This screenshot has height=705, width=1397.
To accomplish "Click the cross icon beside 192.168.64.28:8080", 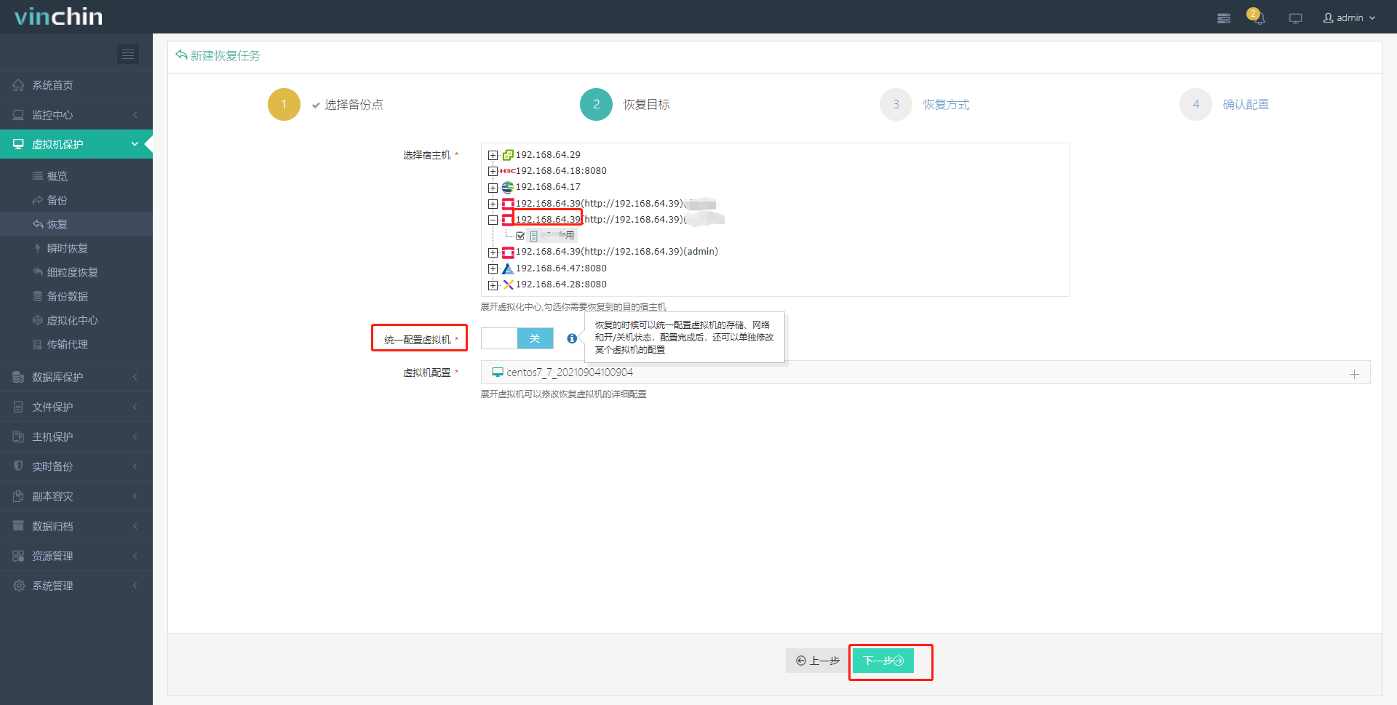I will coord(507,284).
